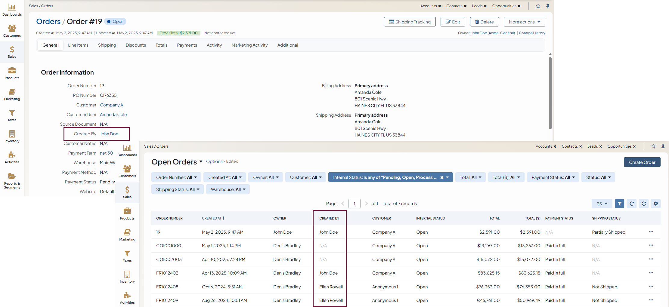Click the page number input field
The height and width of the screenshot is (307, 669).
[354, 204]
